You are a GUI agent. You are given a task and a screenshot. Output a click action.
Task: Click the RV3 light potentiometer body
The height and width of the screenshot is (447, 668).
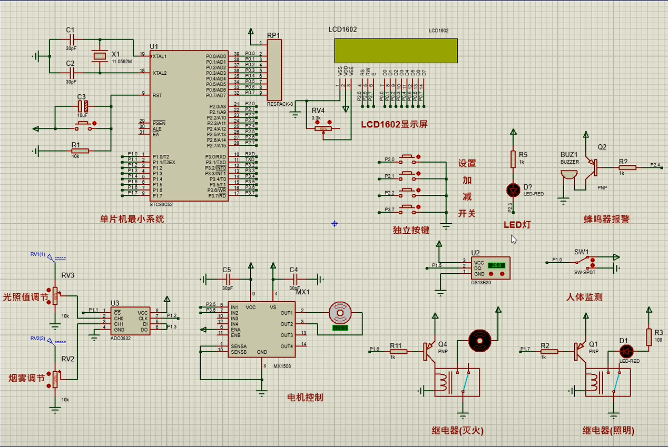(x=55, y=296)
